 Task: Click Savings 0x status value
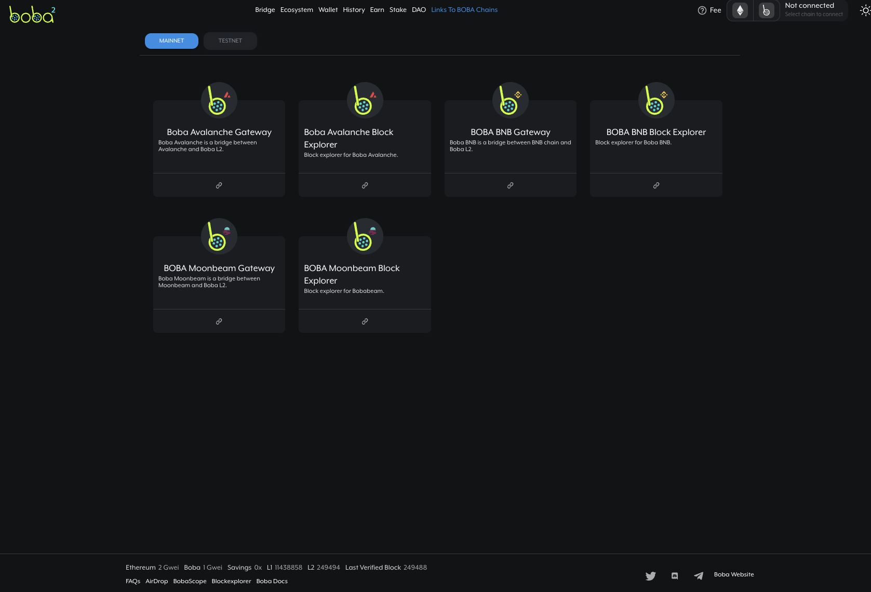click(245, 568)
